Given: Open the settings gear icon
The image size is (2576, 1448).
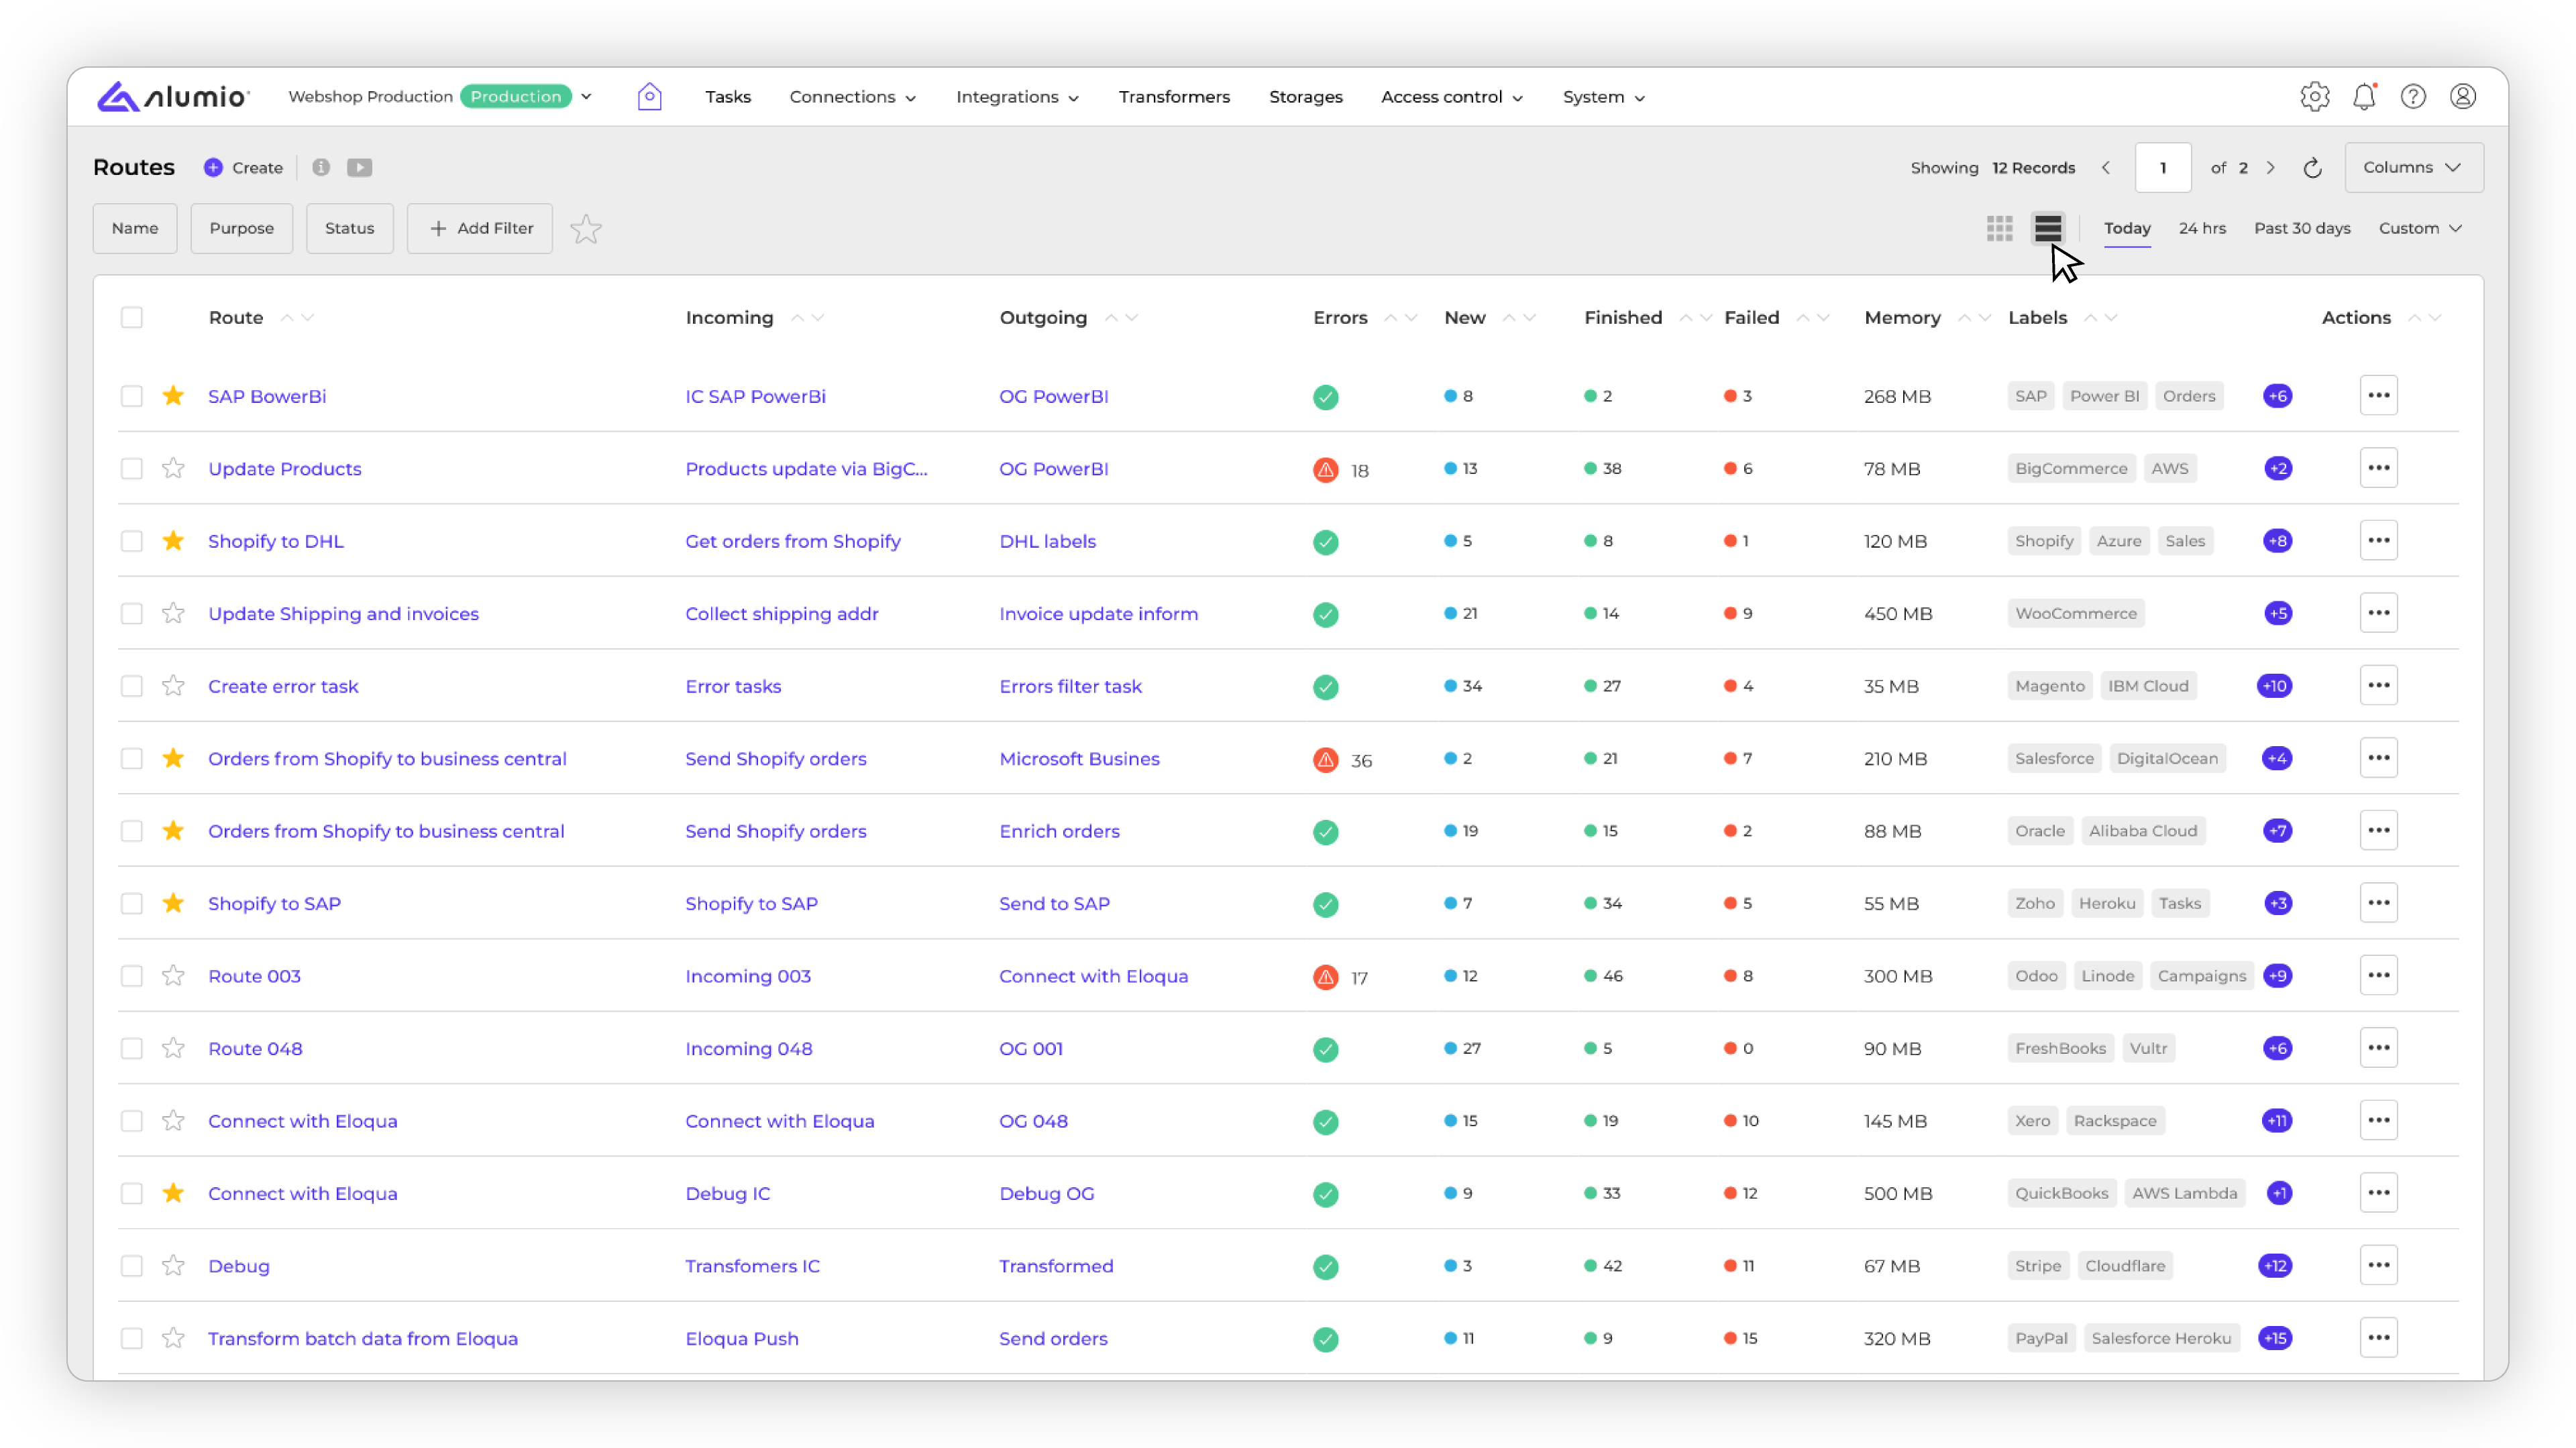Looking at the screenshot, I should point(2314,97).
